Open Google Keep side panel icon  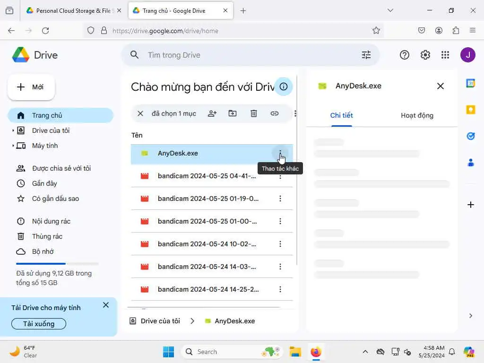click(x=470, y=110)
